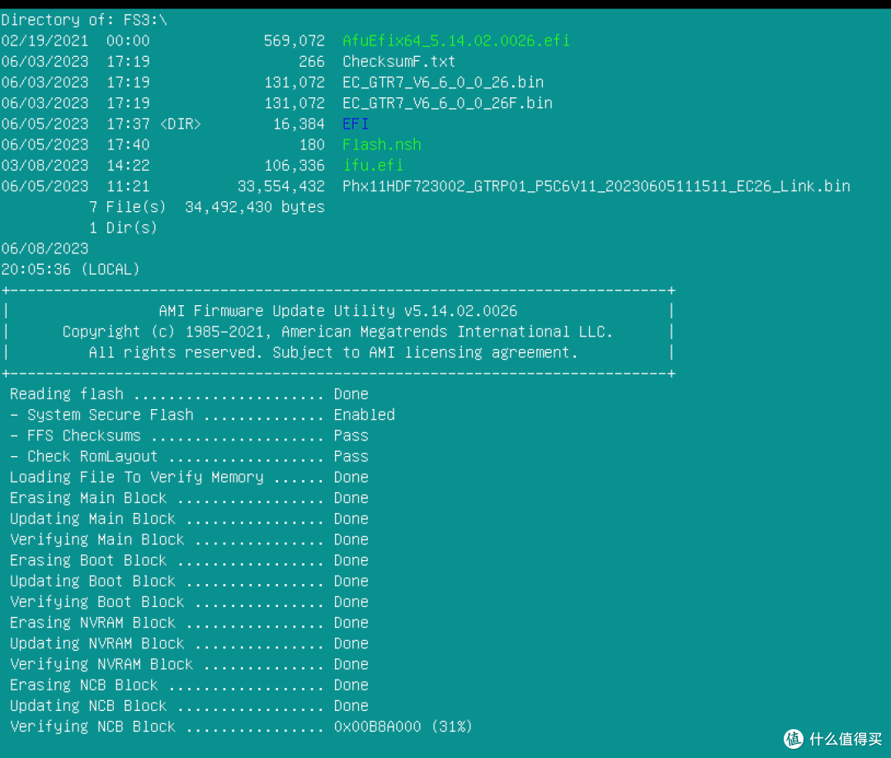Click the 569,072 file size value
The image size is (891, 758).
(x=294, y=41)
